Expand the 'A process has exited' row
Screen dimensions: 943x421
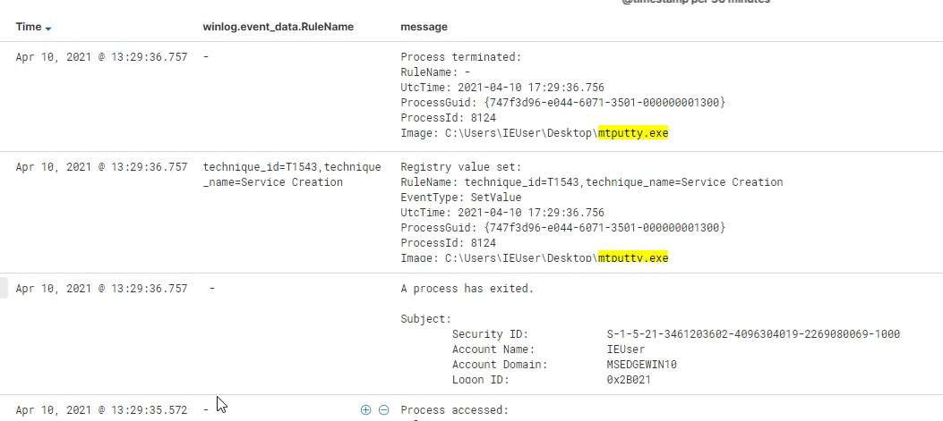pos(4,289)
